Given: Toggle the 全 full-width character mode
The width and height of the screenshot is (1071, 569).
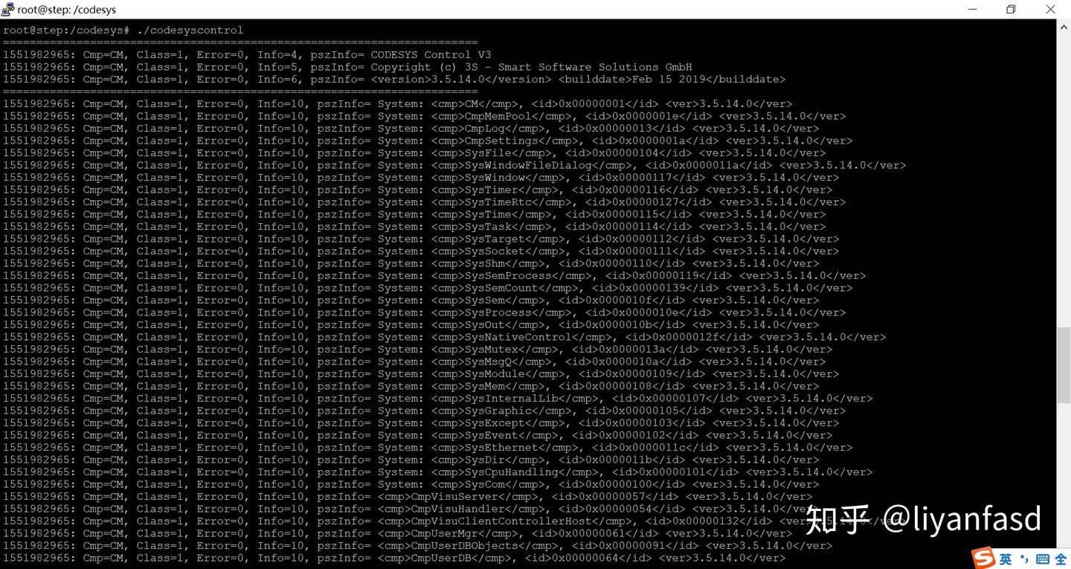Looking at the screenshot, I should pos(1061,559).
